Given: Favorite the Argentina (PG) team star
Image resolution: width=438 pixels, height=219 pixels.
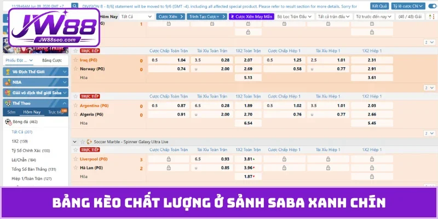Looking at the screenshot, I should [76, 106].
